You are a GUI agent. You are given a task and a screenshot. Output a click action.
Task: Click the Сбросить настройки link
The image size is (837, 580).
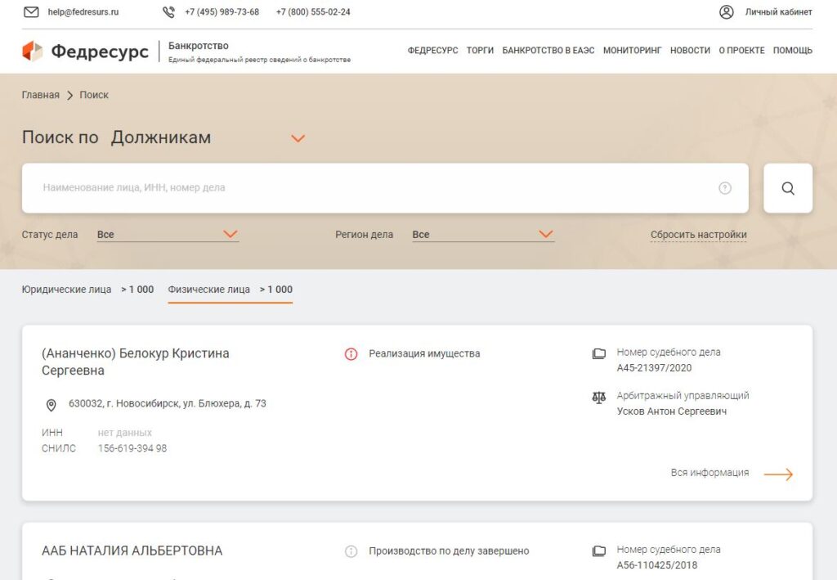click(698, 235)
